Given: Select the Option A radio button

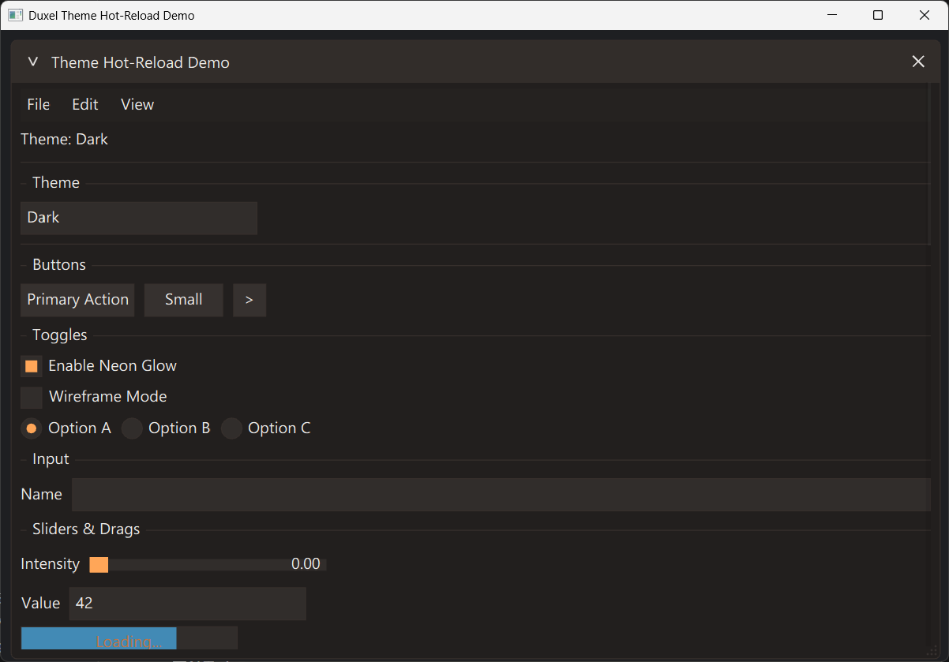Looking at the screenshot, I should pos(32,428).
